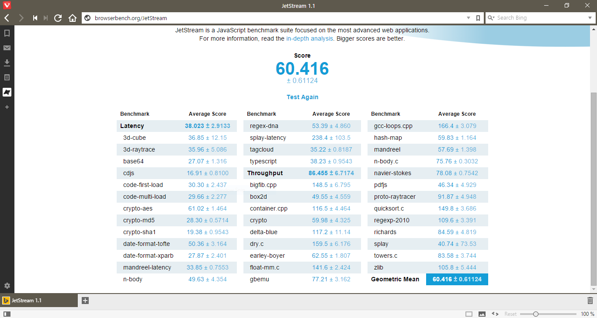Add a web panel with plus icon
Viewport: 597px width, 318px height.
pyautogui.click(x=7, y=107)
